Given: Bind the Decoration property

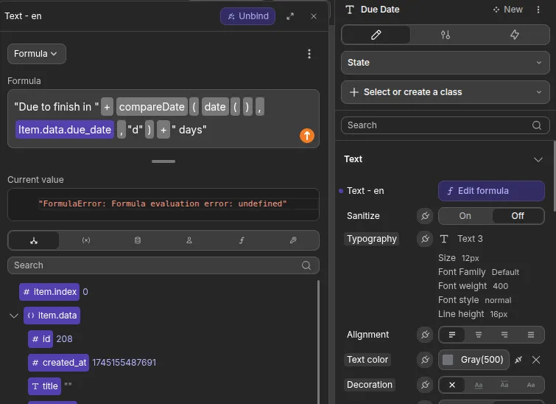Looking at the screenshot, I should click(425, 385).
